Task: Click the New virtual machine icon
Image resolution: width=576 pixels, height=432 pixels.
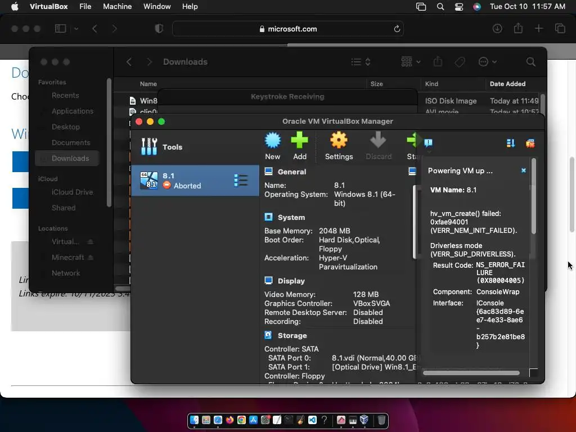Action: 273,140
